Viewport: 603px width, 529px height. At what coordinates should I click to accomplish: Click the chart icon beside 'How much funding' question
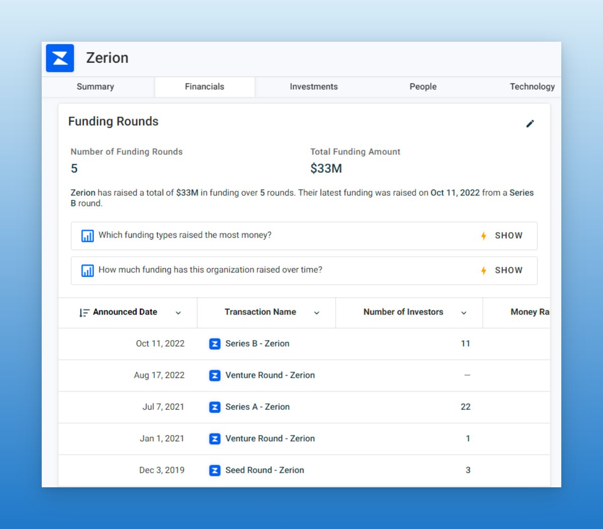(87, 270)
